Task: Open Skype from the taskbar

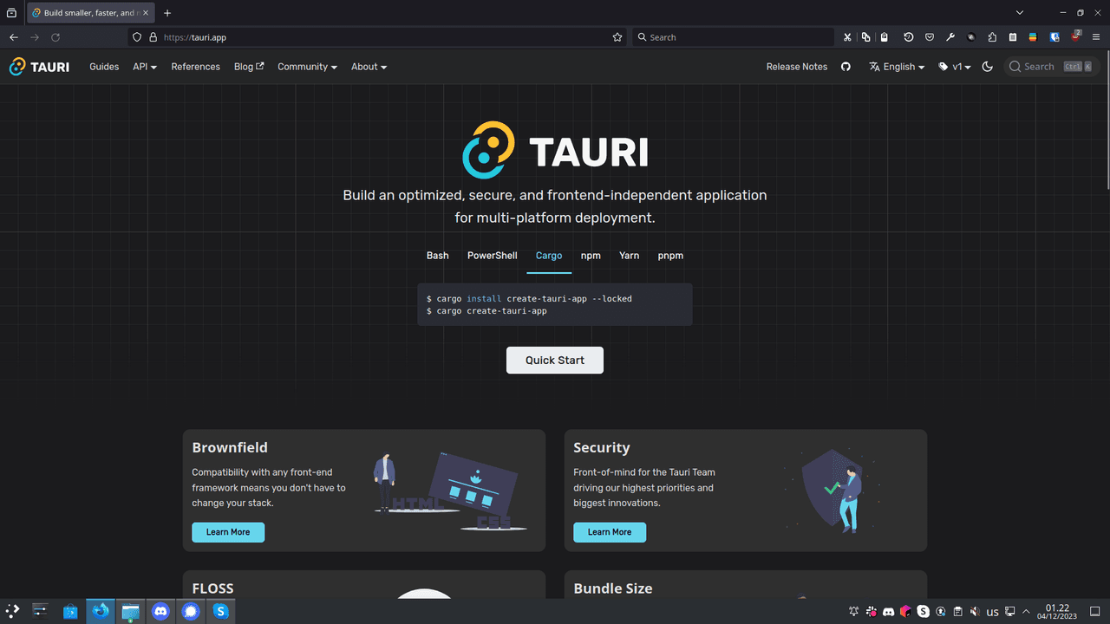Action: pyautogui.click(x=221, y=611)
